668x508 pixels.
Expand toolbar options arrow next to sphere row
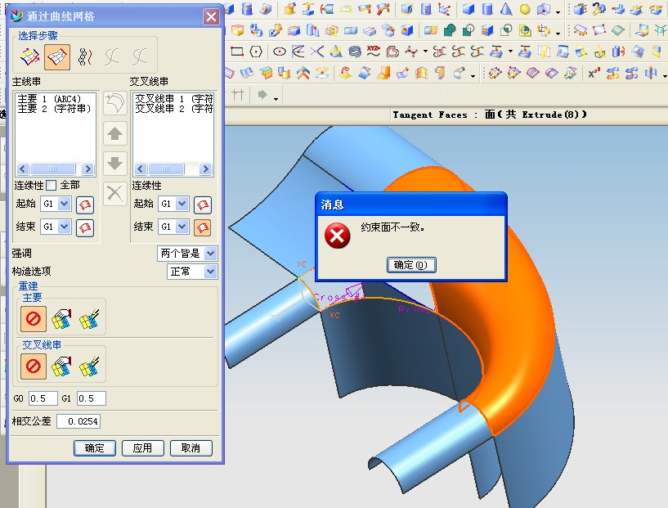pos(558,13)
